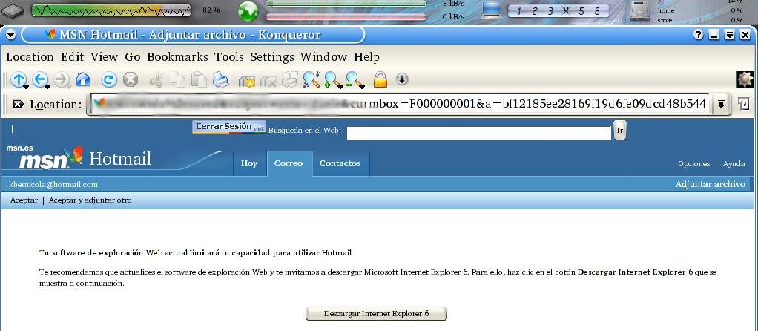758x331 pixels.
Task: Switch to the Hoy tab
Action: (249, 163)
